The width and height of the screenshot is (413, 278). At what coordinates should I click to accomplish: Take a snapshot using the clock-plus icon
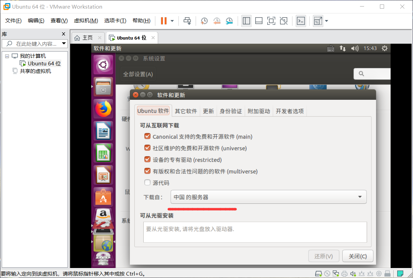(204, 21)
